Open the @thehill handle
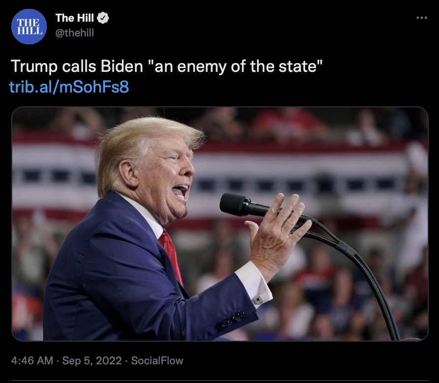 click(74, 33)
